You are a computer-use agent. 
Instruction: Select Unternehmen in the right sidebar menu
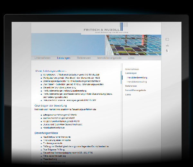(x=132, y=69)
